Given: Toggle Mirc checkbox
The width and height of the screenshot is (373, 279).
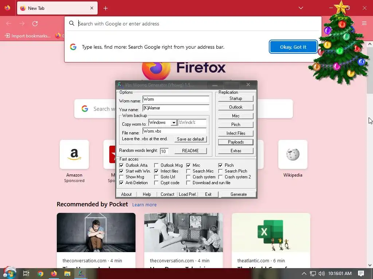Looking at the screenshot, I should point(188,165).
